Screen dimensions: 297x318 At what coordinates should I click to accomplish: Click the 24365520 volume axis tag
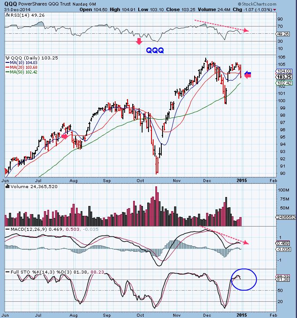(286, 217)
